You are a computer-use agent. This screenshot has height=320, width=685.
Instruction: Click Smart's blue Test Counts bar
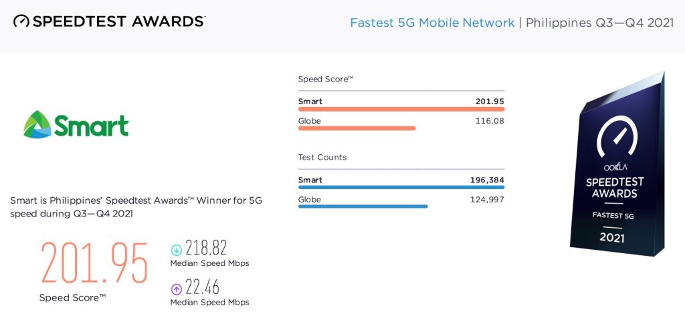point(401,187)
